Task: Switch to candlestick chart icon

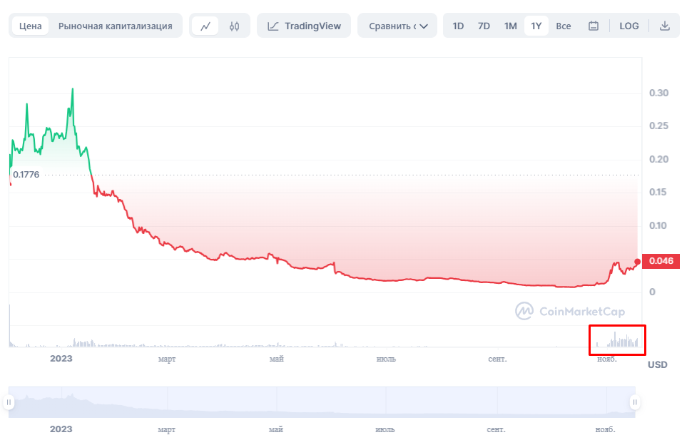Action: 234,26
